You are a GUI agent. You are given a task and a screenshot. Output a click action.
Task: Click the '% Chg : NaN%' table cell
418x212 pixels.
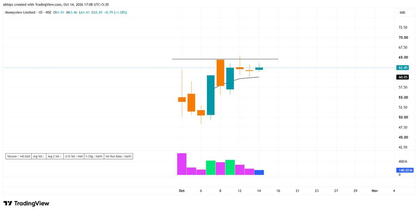[94, 157]
